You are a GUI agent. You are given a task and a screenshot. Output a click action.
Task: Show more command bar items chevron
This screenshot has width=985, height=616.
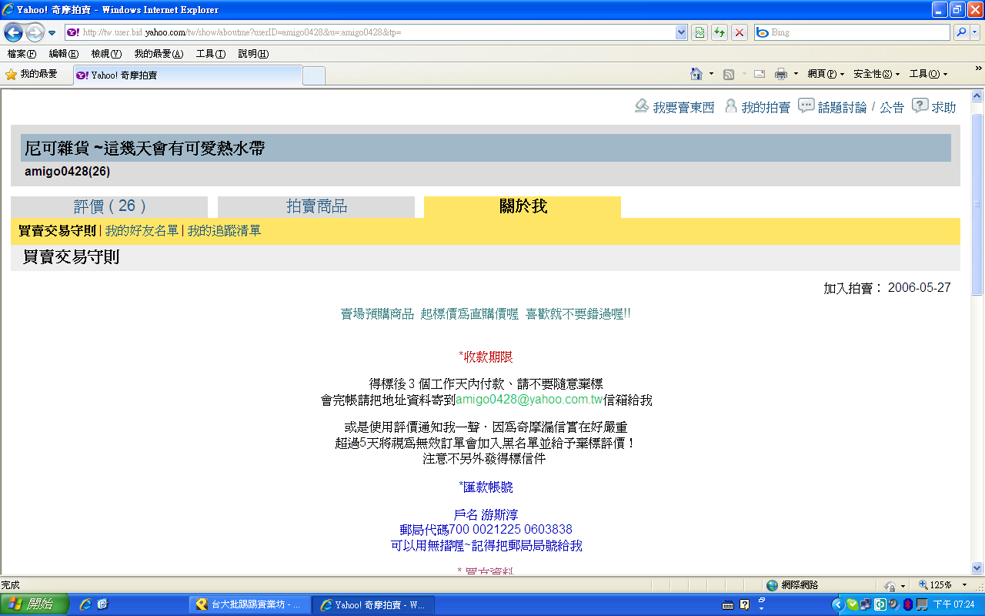[x=979, y=69]
